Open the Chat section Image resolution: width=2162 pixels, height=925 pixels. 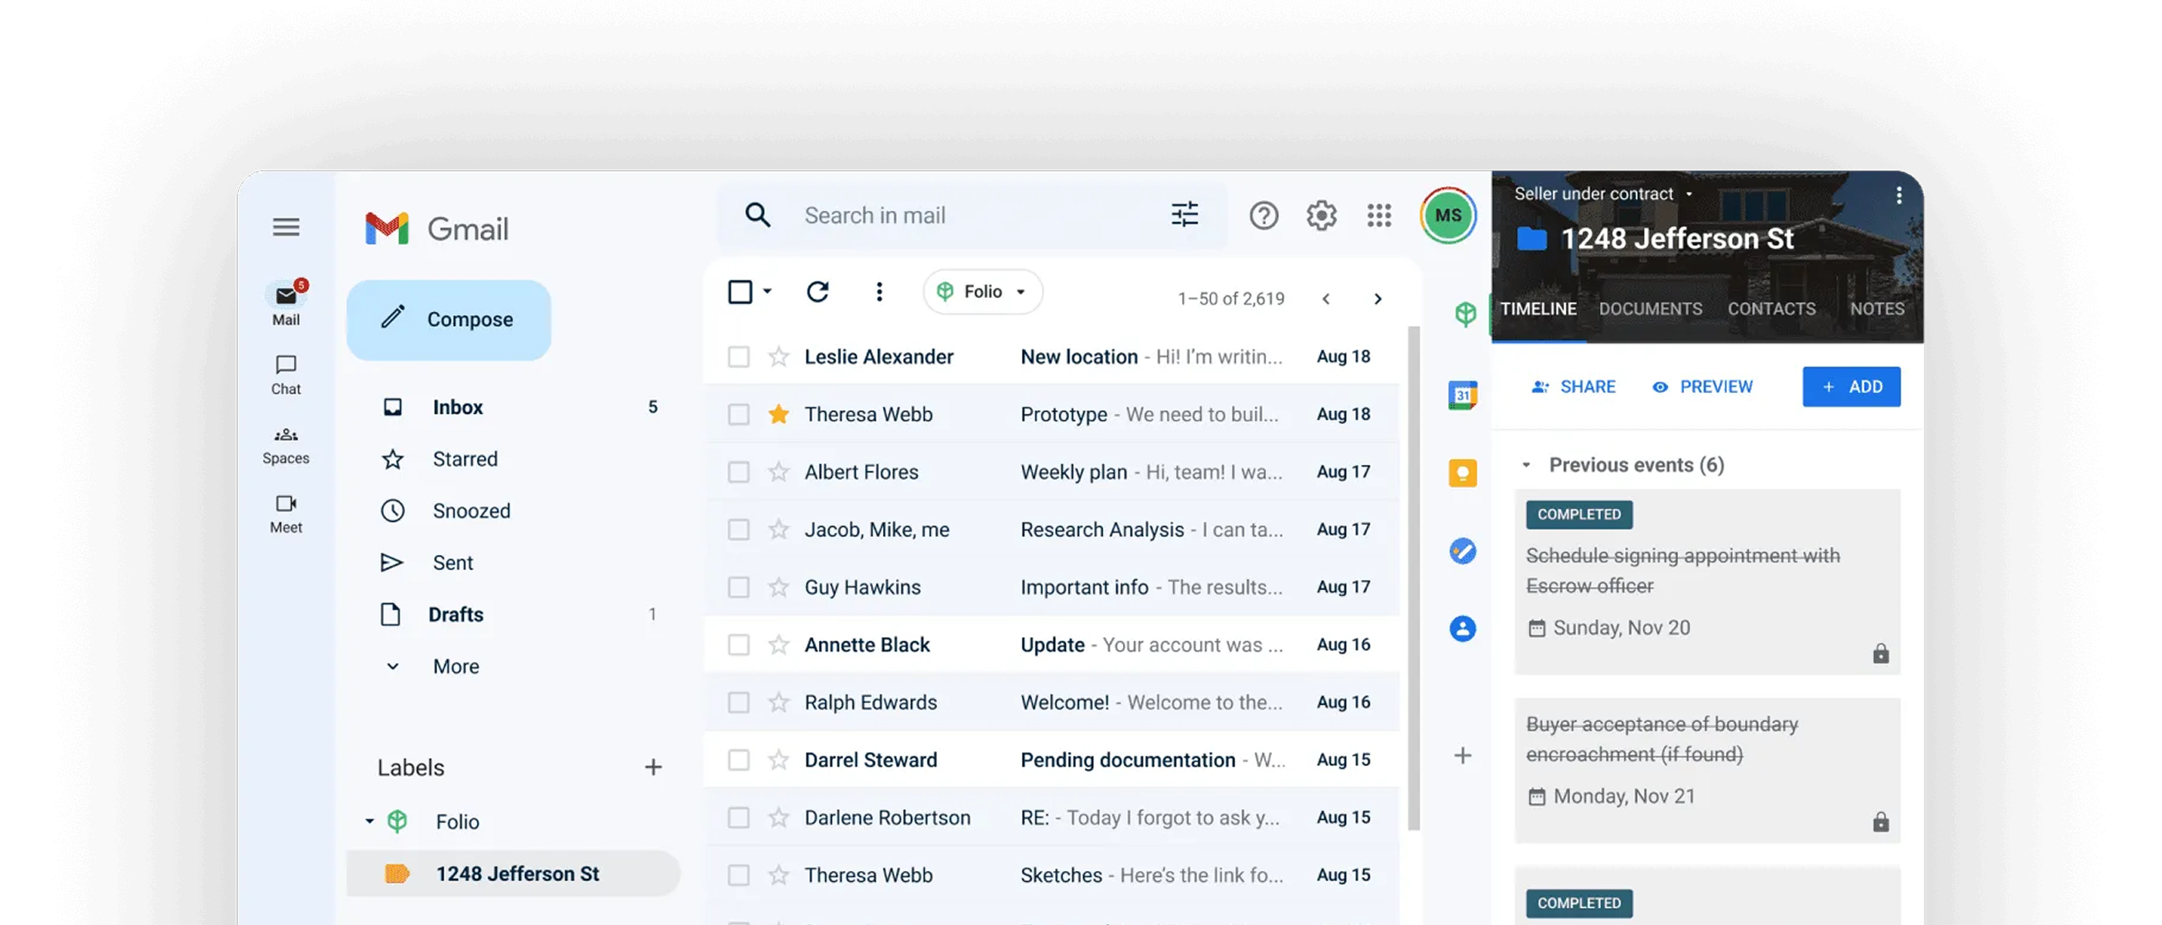(286, 375)
